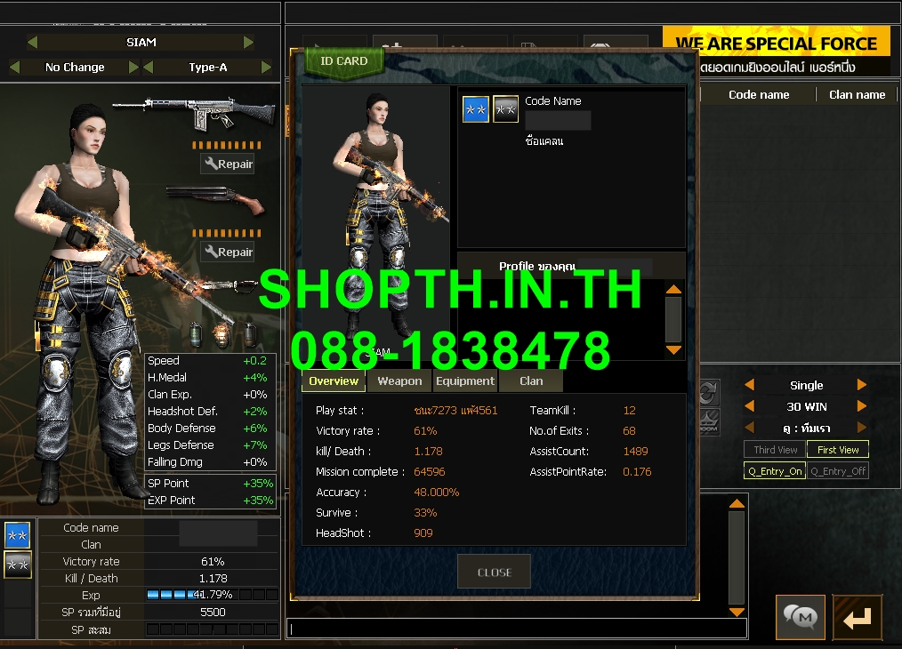Click chat scrollbar up arrow

[x=737, y=504]
